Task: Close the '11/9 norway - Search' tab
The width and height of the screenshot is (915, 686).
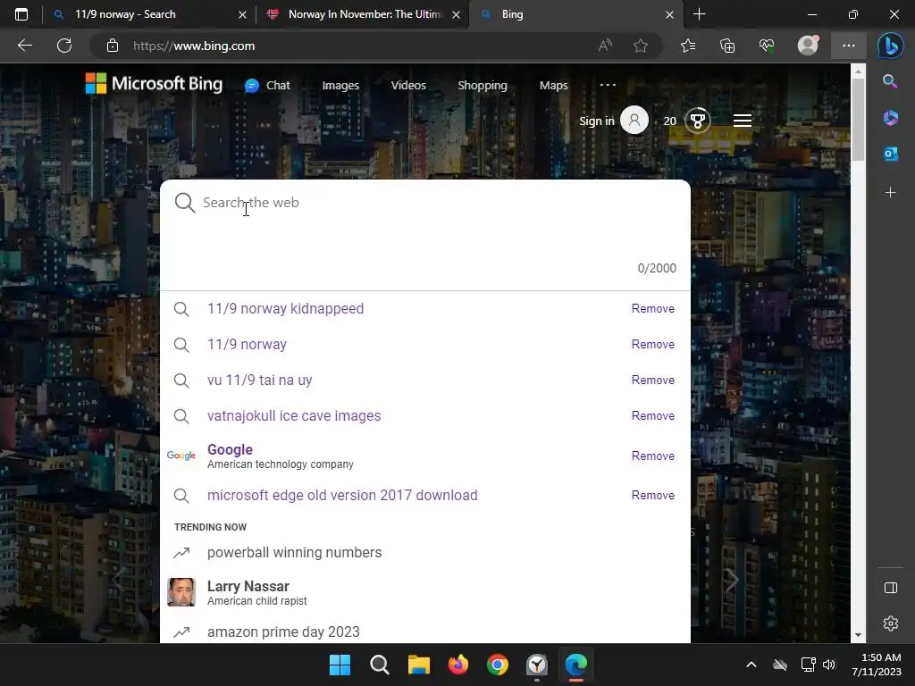Action: point(242,14)
